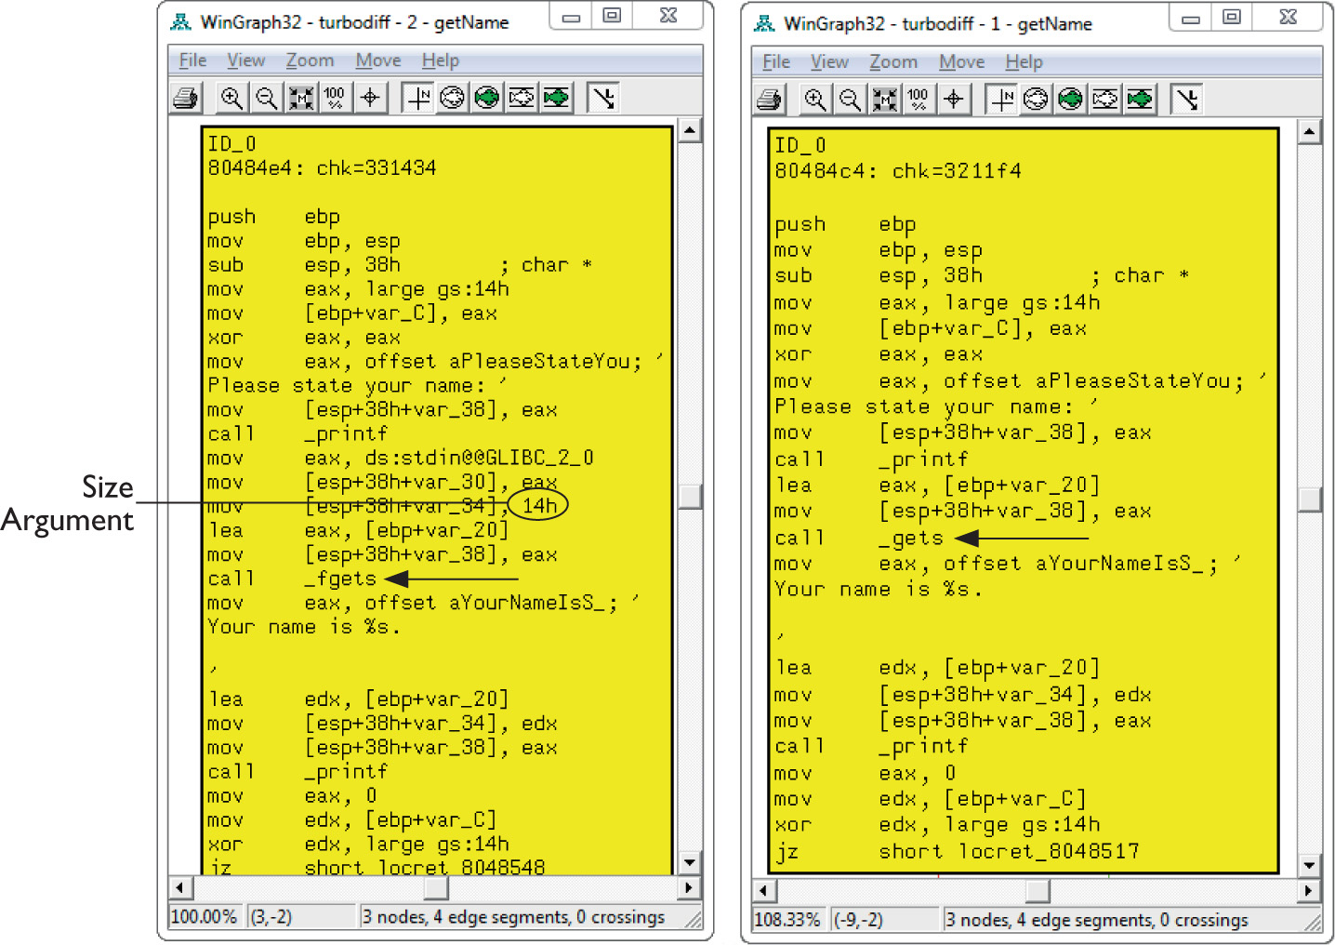Expand the View menu in right window

(829, 62)
